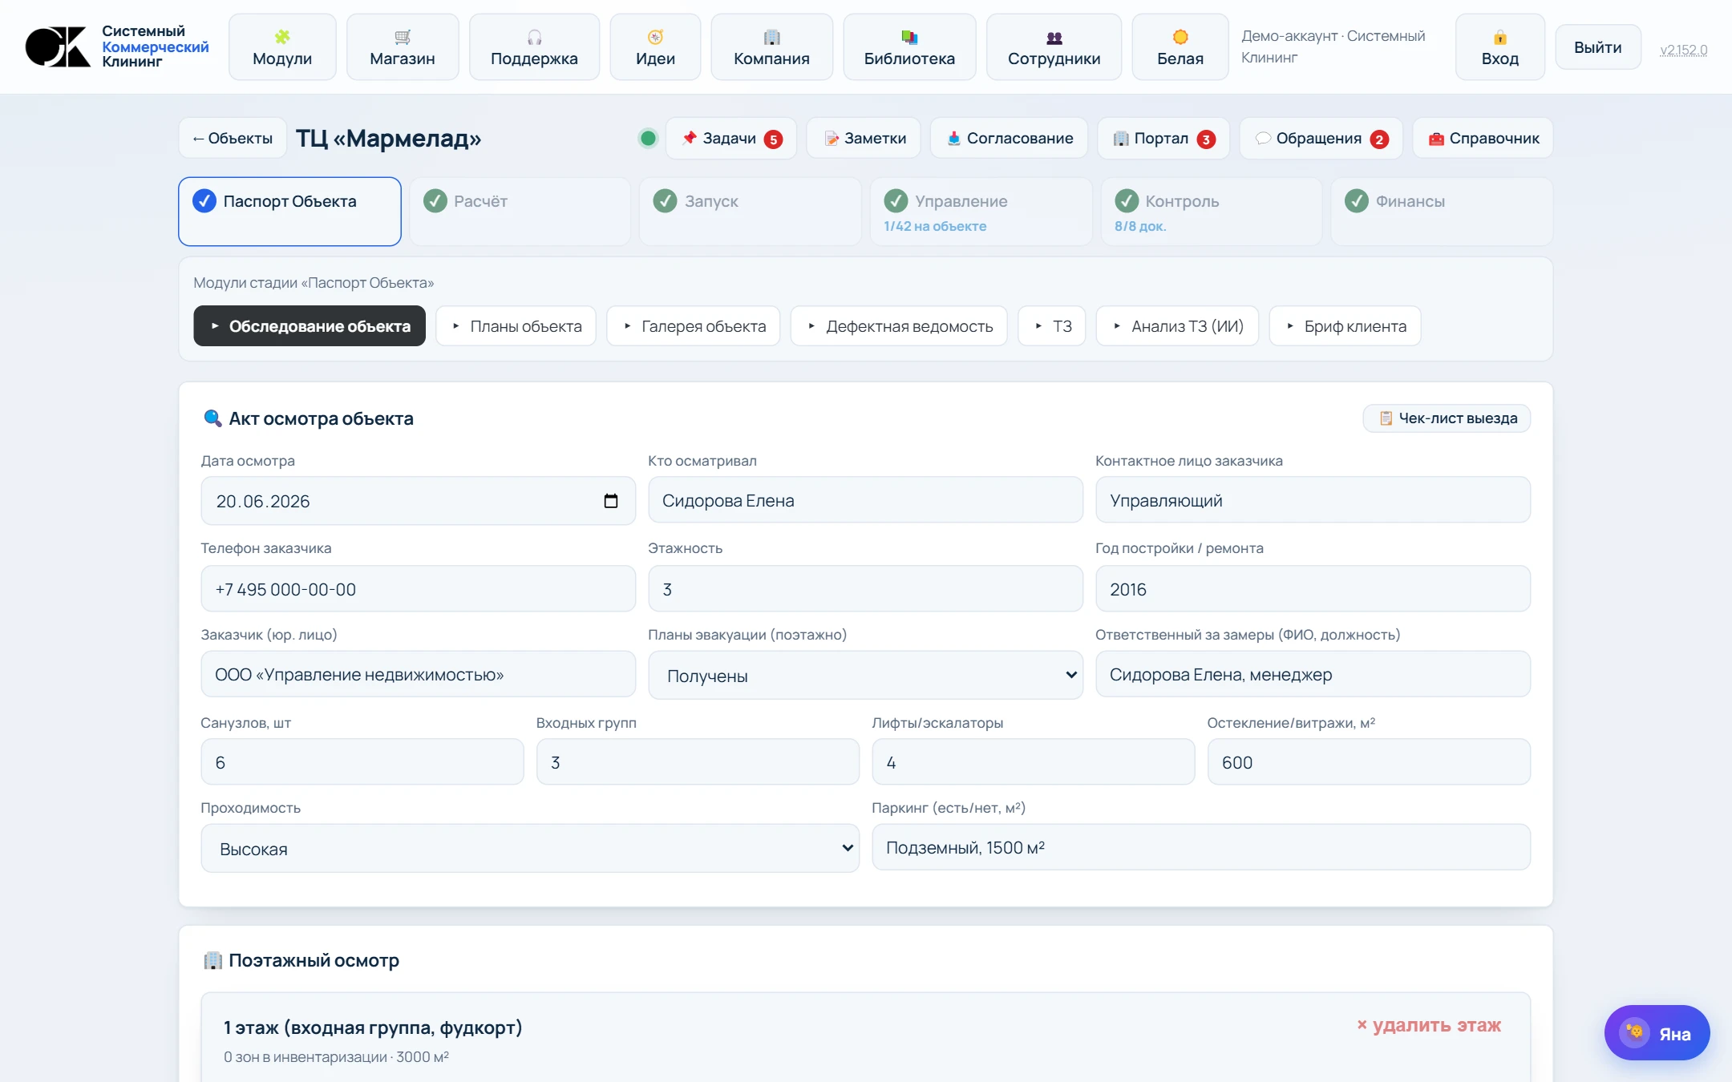Toggle the Запуск stage checkmark
1732x1082 pixels.
point(665,200)
